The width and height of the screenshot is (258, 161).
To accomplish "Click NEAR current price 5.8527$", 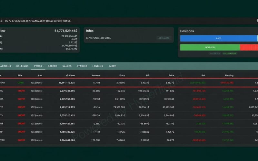I will [170, 83].
